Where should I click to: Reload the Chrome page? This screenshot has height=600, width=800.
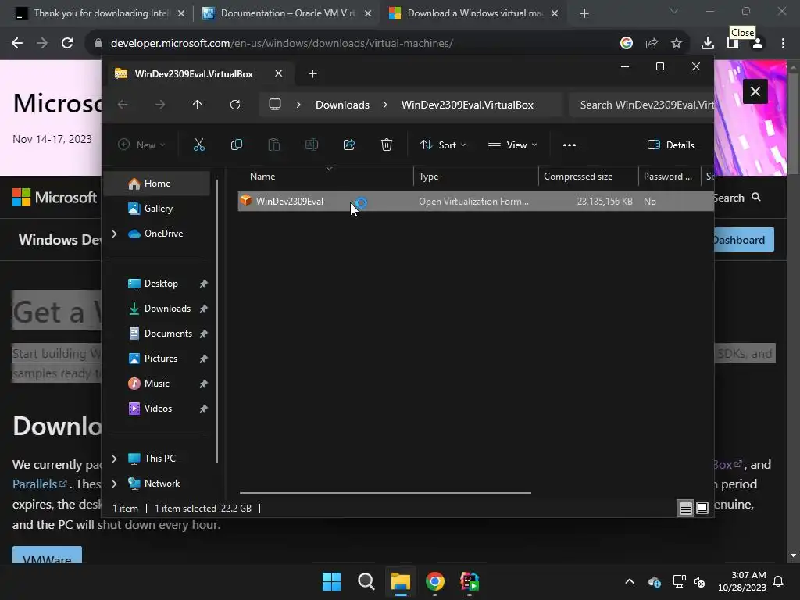[x=67, y=43]
